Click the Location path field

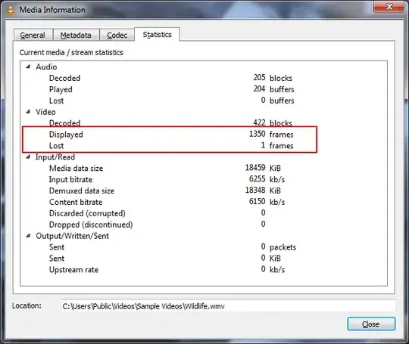point(229,306)
